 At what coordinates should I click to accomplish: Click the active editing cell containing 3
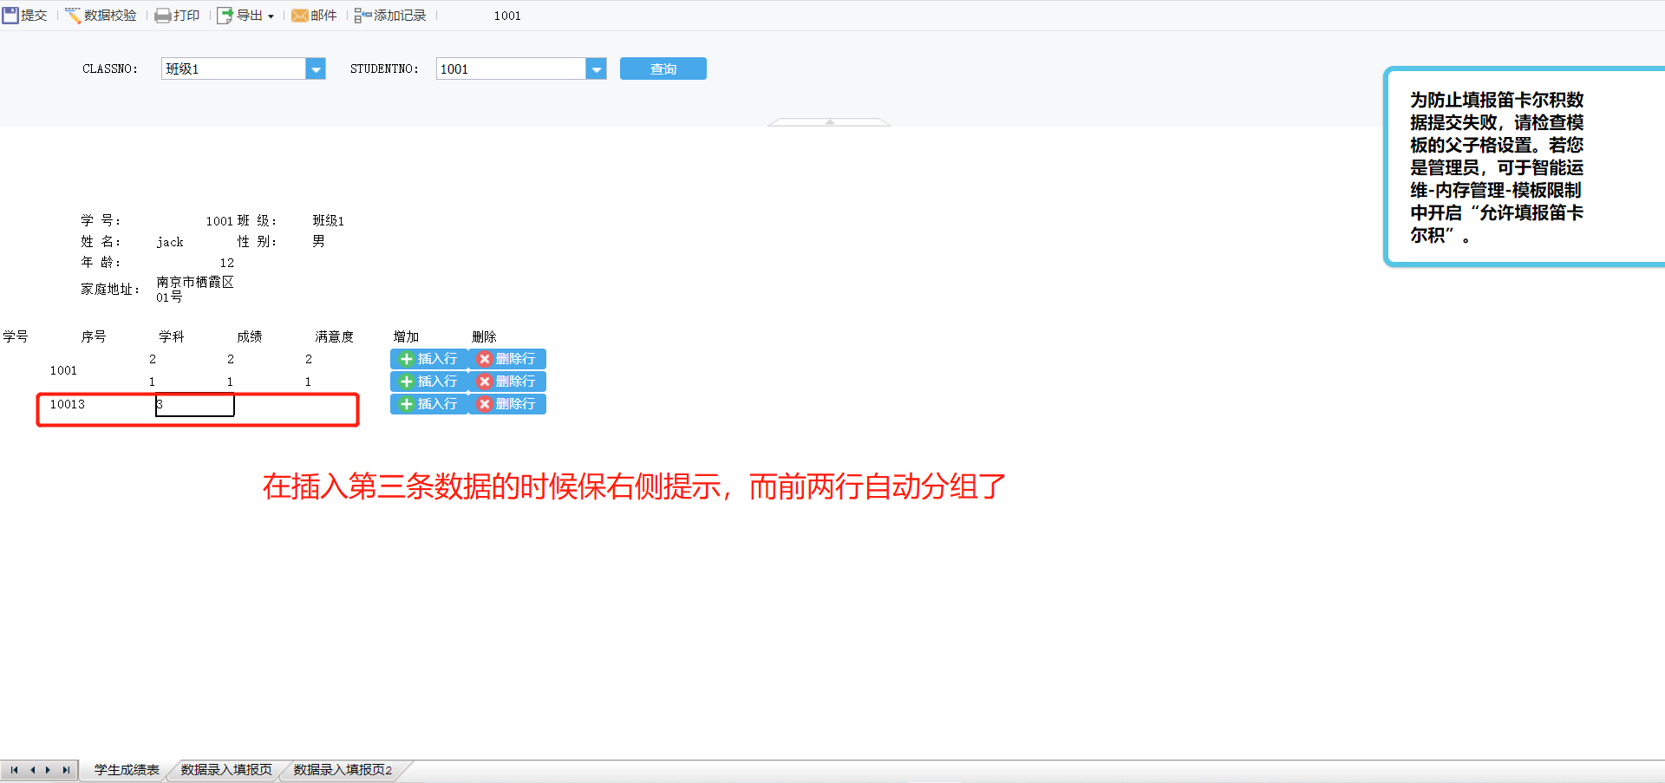pyautogui.click(x=195, y=405)
